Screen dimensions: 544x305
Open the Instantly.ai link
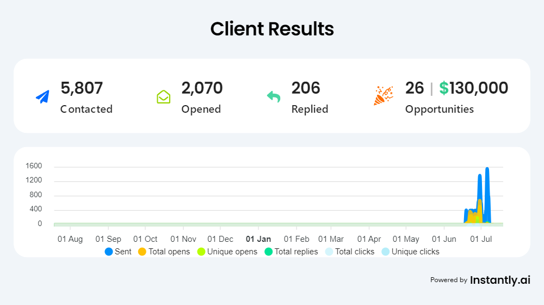pos(500,280)
